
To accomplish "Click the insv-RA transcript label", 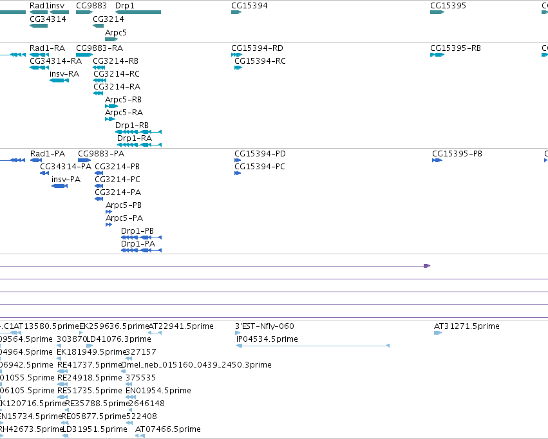I will click(x=64, y=73).
